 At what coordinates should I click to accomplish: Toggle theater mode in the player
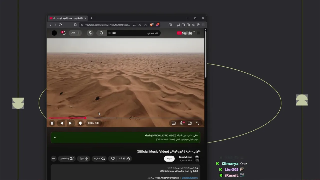pos(190,123)
